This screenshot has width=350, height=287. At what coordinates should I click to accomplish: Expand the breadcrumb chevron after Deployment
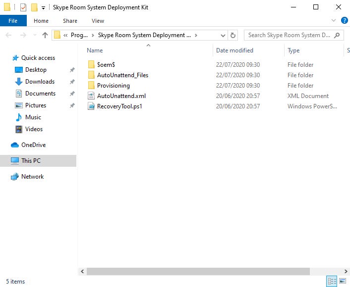tap(196, 35)
